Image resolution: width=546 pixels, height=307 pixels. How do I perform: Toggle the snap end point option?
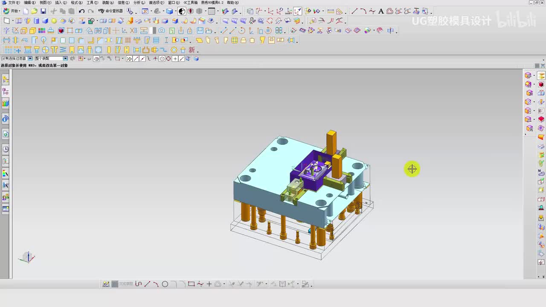(x=136, y=59)
